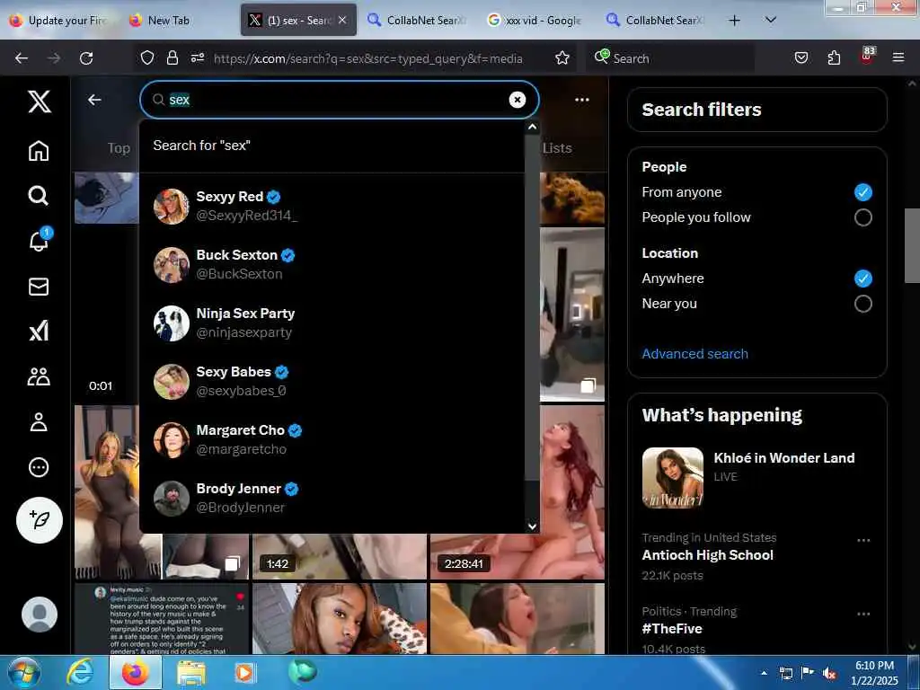Click the Firefox Search box
Image resolution: width=920 pixels, height=690 pixels.
tap(672, 58)
